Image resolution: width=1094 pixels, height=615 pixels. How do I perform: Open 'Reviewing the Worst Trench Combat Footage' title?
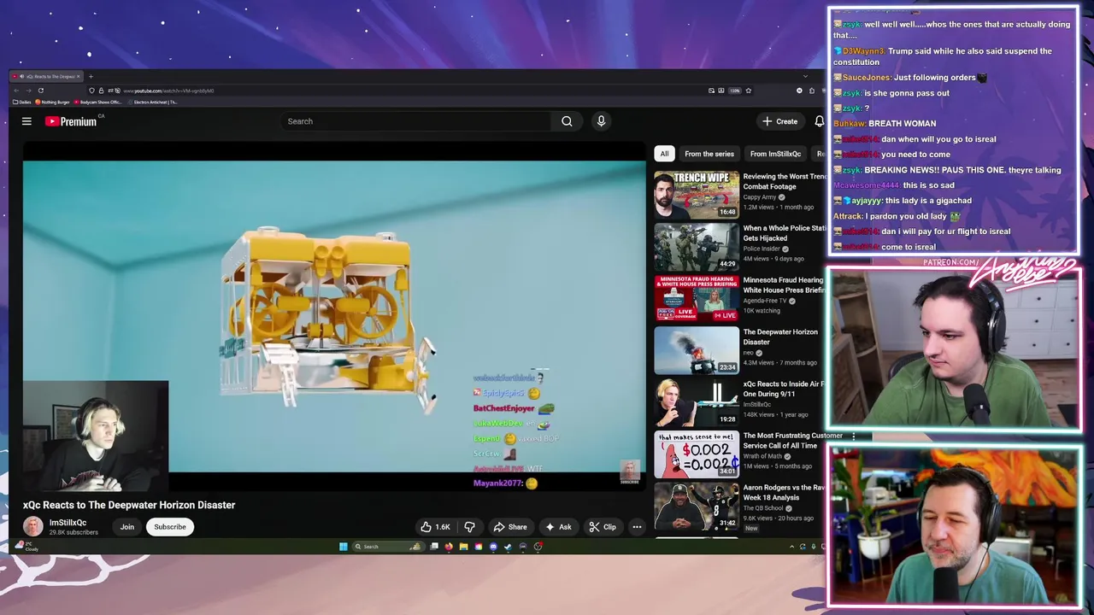coord(785,181)
